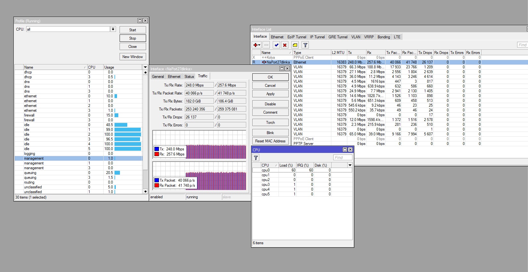Click the Find field in CPU window
528x272 pixels.
343,158
